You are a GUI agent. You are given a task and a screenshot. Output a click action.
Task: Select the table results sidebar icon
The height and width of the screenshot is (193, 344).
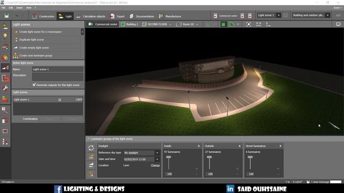click(x=5, y=121)
